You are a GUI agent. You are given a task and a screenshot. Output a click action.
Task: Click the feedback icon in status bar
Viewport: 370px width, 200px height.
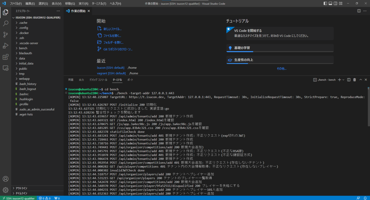tap(358, 198)
